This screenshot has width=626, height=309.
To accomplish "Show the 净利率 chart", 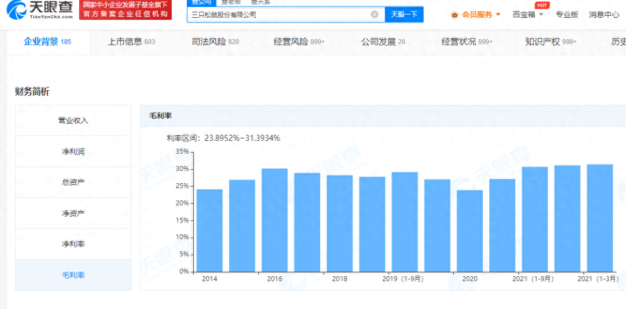I will (73, 244).
